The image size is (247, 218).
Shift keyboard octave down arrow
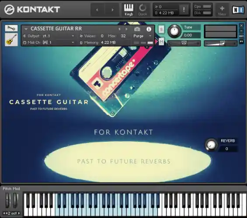(x=4, y=213)
